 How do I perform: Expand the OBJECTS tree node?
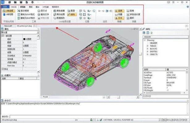147,54
